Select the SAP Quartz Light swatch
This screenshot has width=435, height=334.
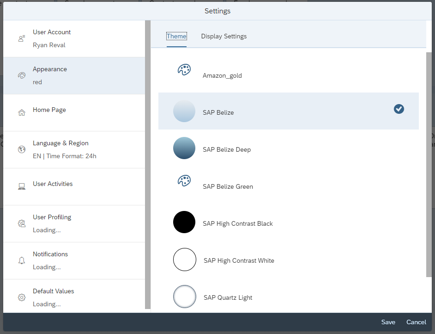[x=185, y=297]
